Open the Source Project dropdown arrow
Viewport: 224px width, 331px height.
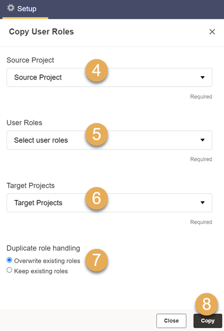(203, 77)
